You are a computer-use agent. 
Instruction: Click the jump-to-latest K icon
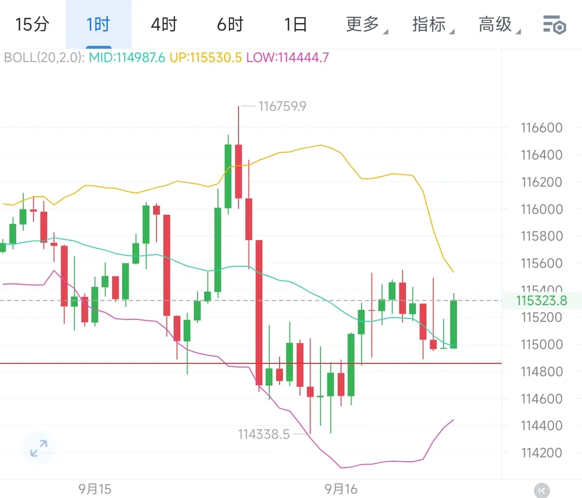[x=541, y=490]
